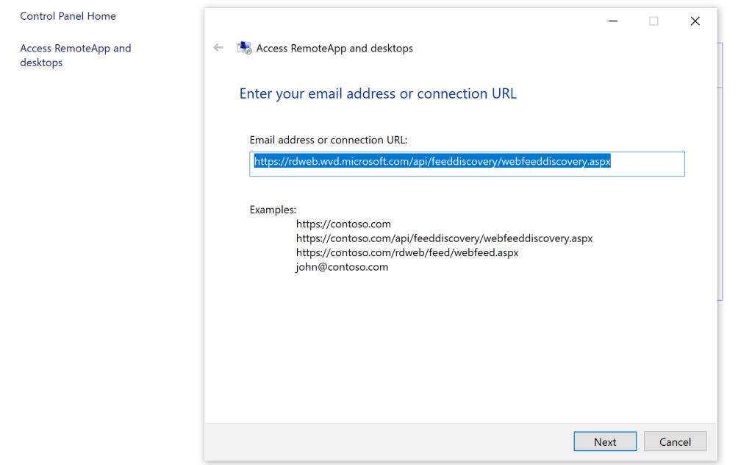The height and width of the screenshot is (465, 752).
Task: Close the Access RemoteApp and desktops dialog
Action: 695,21
